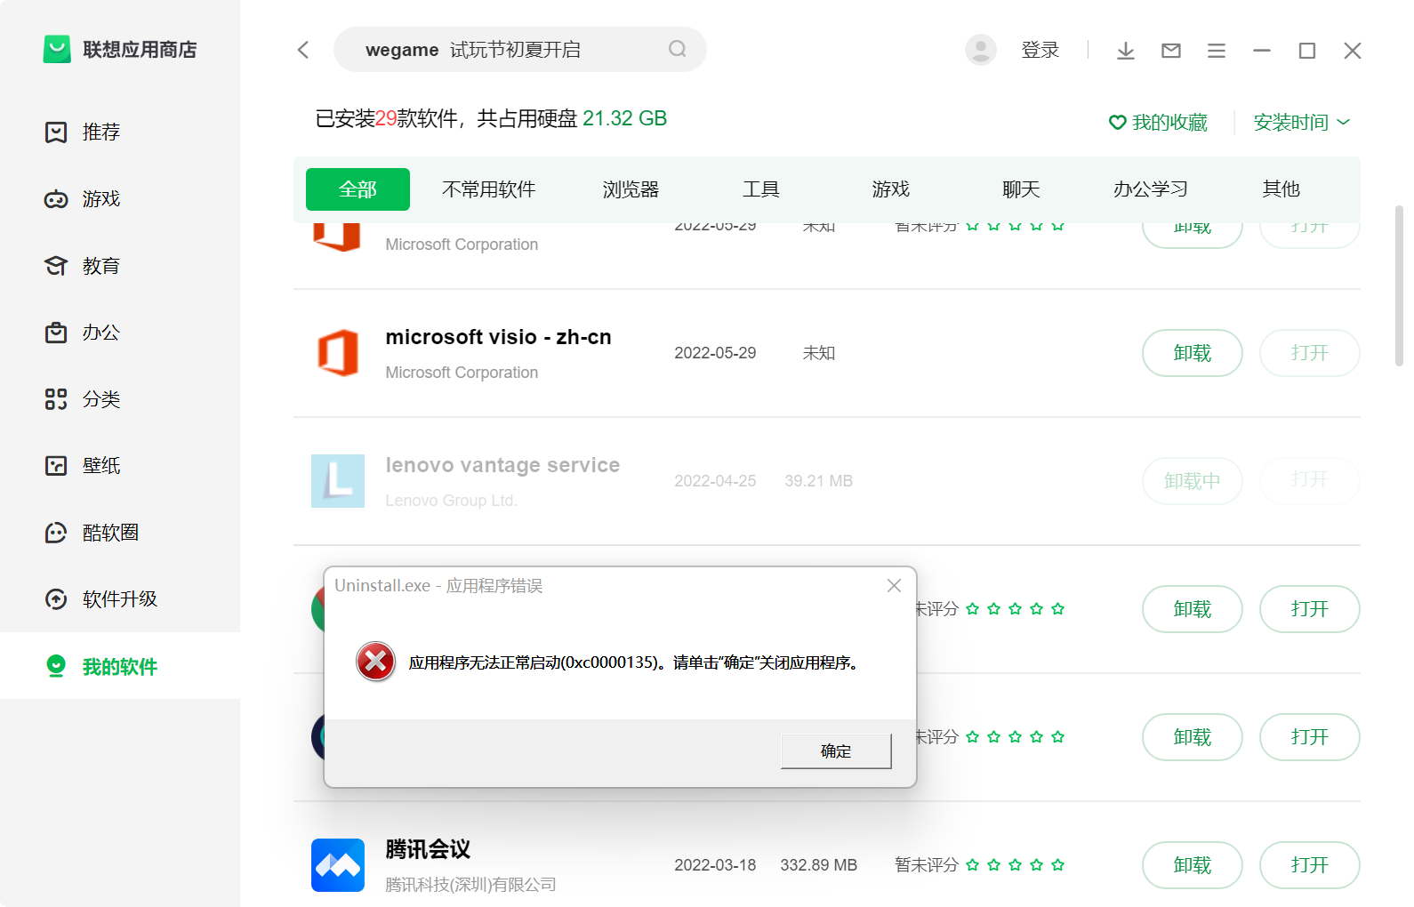Uninstall microsoft visio - zh-cn

(1193, 353)
